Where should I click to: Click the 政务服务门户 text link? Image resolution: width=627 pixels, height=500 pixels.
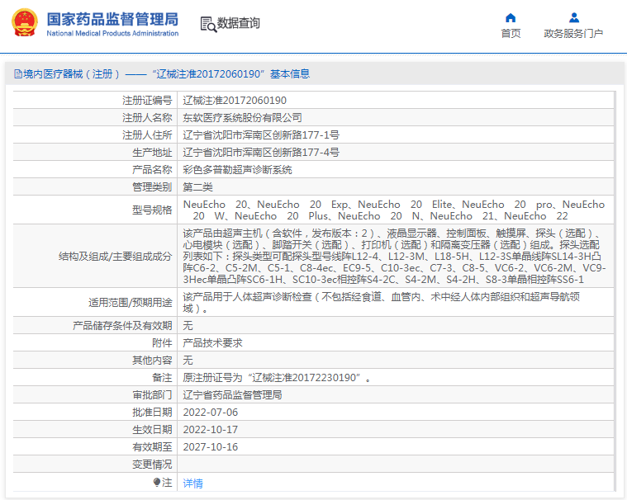(573, 34)
